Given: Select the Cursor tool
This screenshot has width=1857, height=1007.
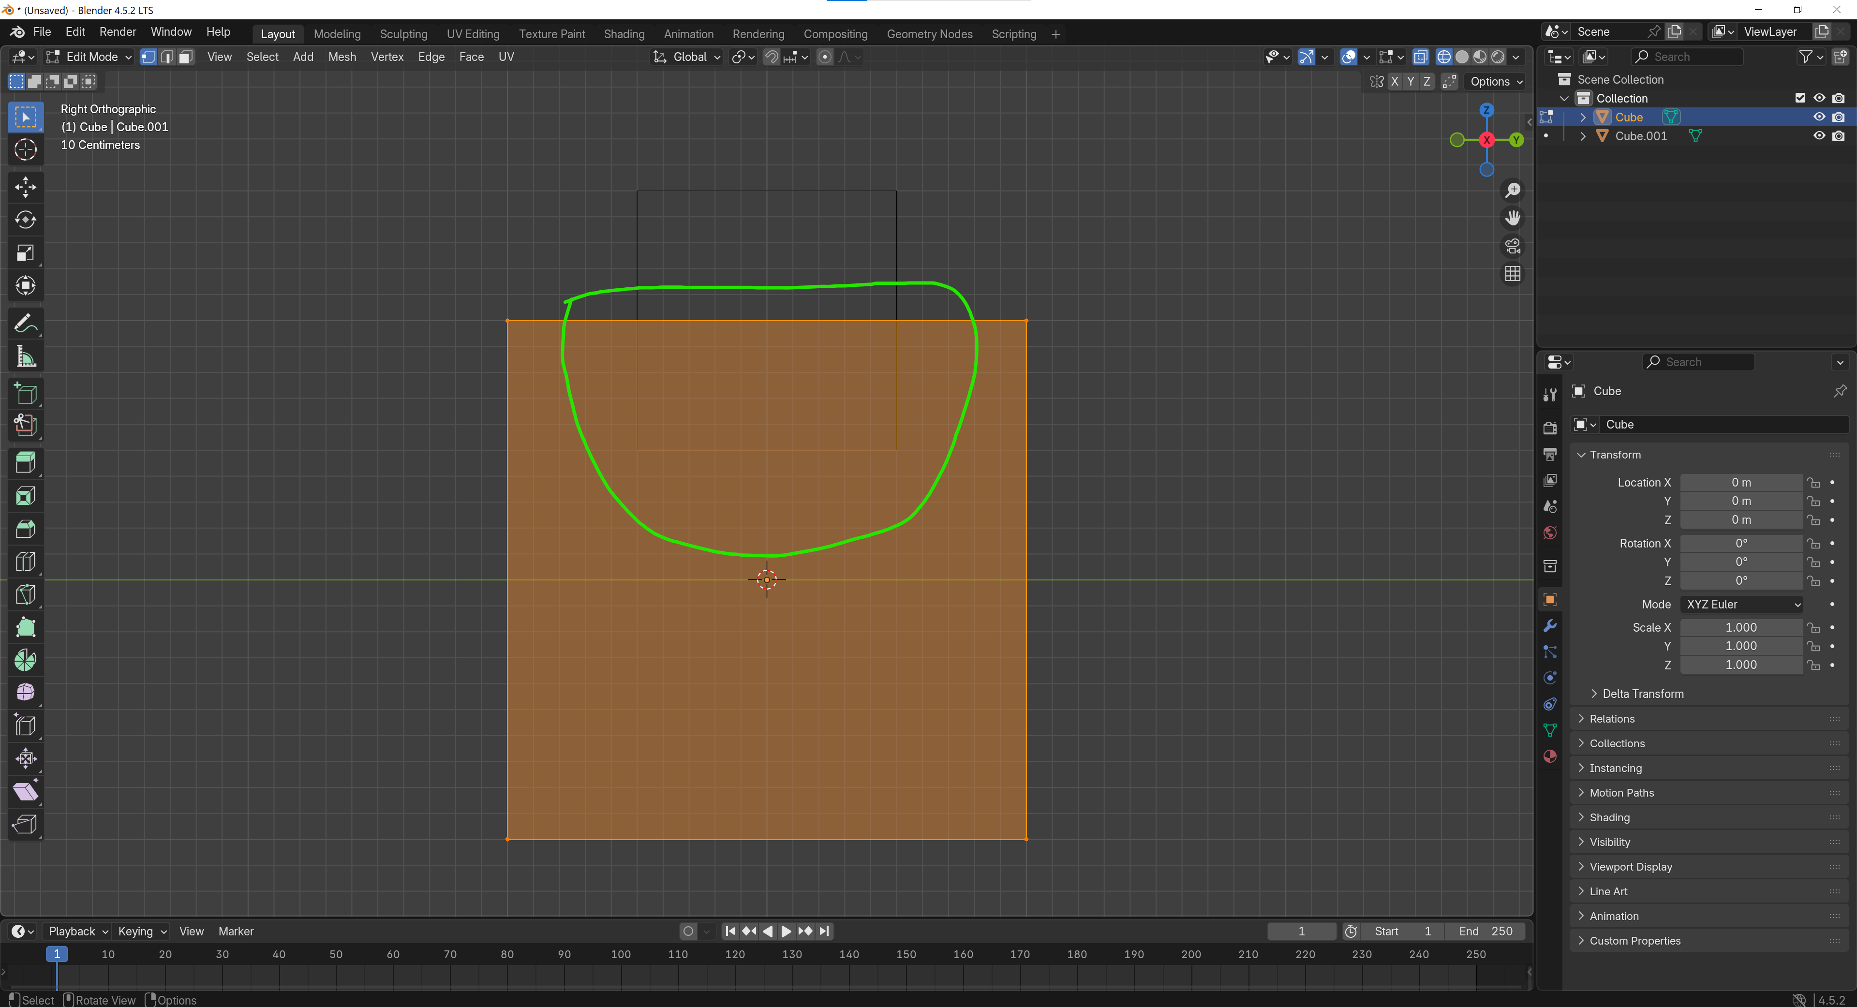Looking at the screenshot, I should (x=25, y=149).
